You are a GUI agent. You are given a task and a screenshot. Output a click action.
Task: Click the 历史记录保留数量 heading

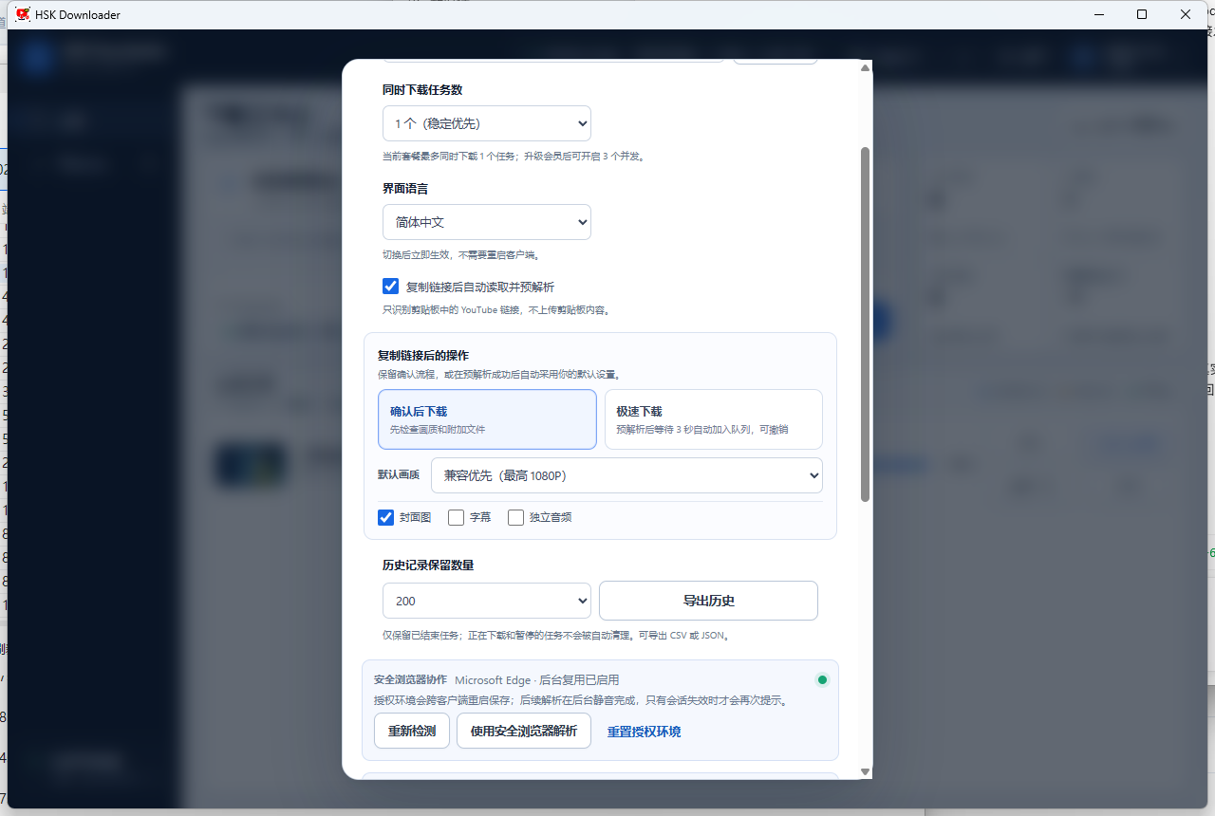tap(428, 565)
